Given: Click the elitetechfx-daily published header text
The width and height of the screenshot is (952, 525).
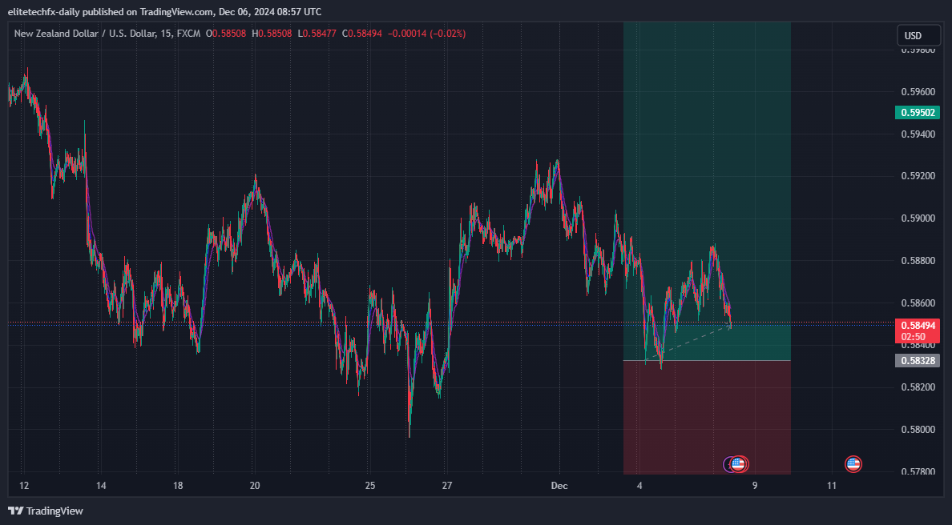Looking at the screenshot, I should pyautogui.click(x=164, y=11).
